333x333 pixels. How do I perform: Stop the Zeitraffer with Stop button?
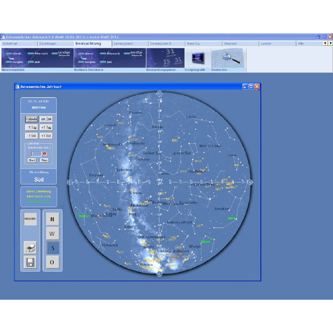(44, 160)
